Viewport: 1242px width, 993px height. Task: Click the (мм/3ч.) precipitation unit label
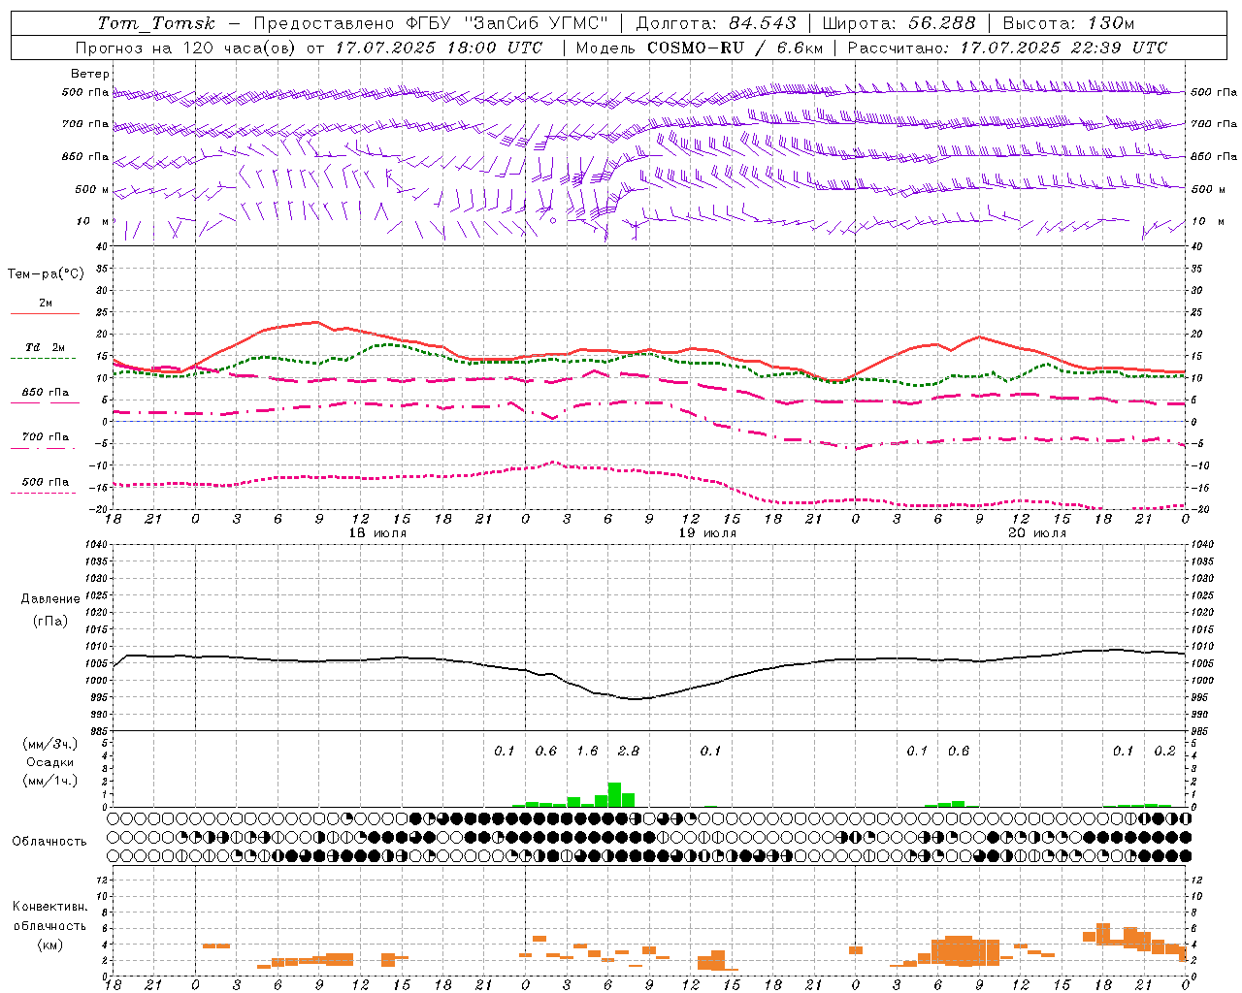50,744
